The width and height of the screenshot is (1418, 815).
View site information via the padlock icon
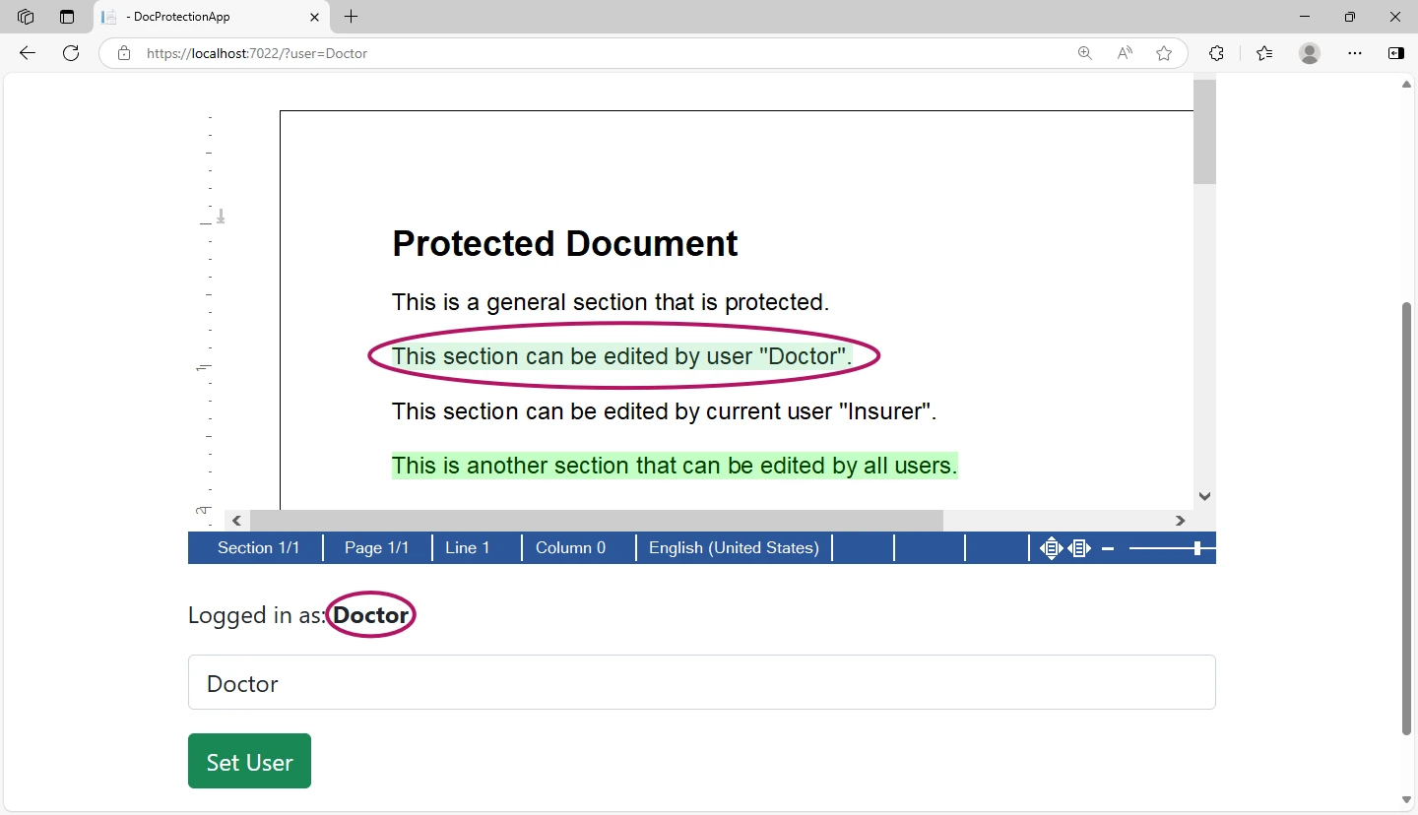(x=124, y=53)
